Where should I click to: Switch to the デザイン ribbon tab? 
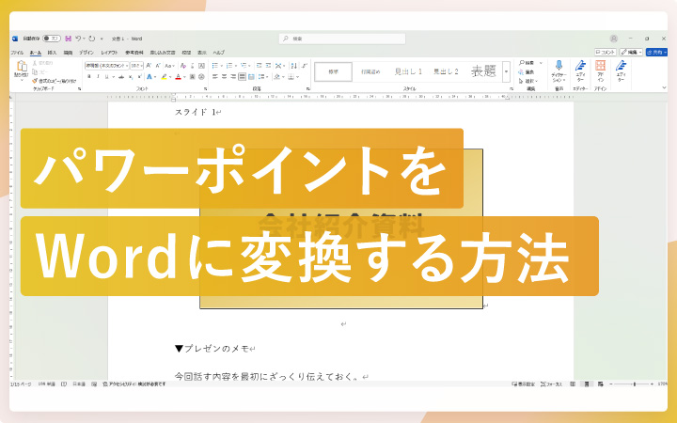coord(86,53)
